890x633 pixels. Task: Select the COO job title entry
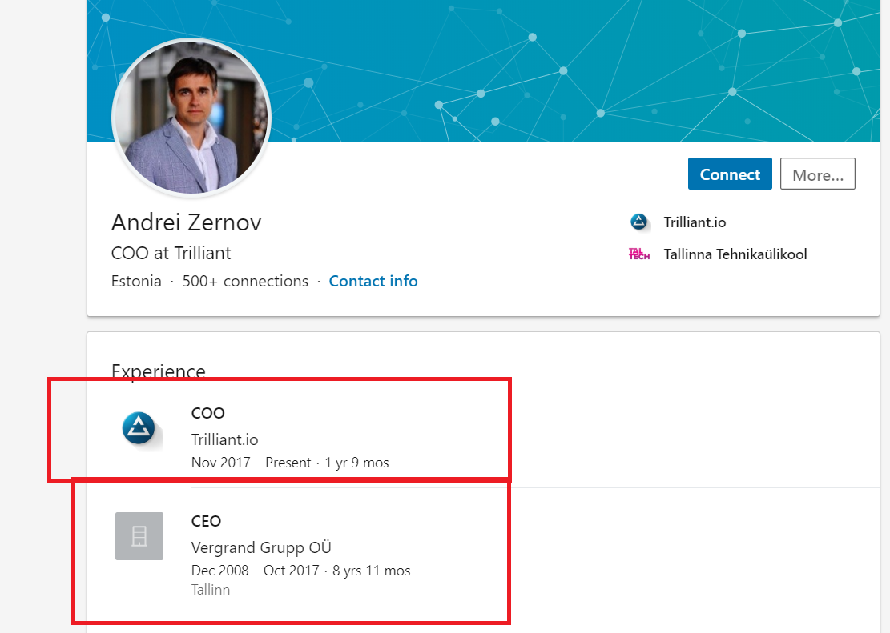[x=207, y=413]
